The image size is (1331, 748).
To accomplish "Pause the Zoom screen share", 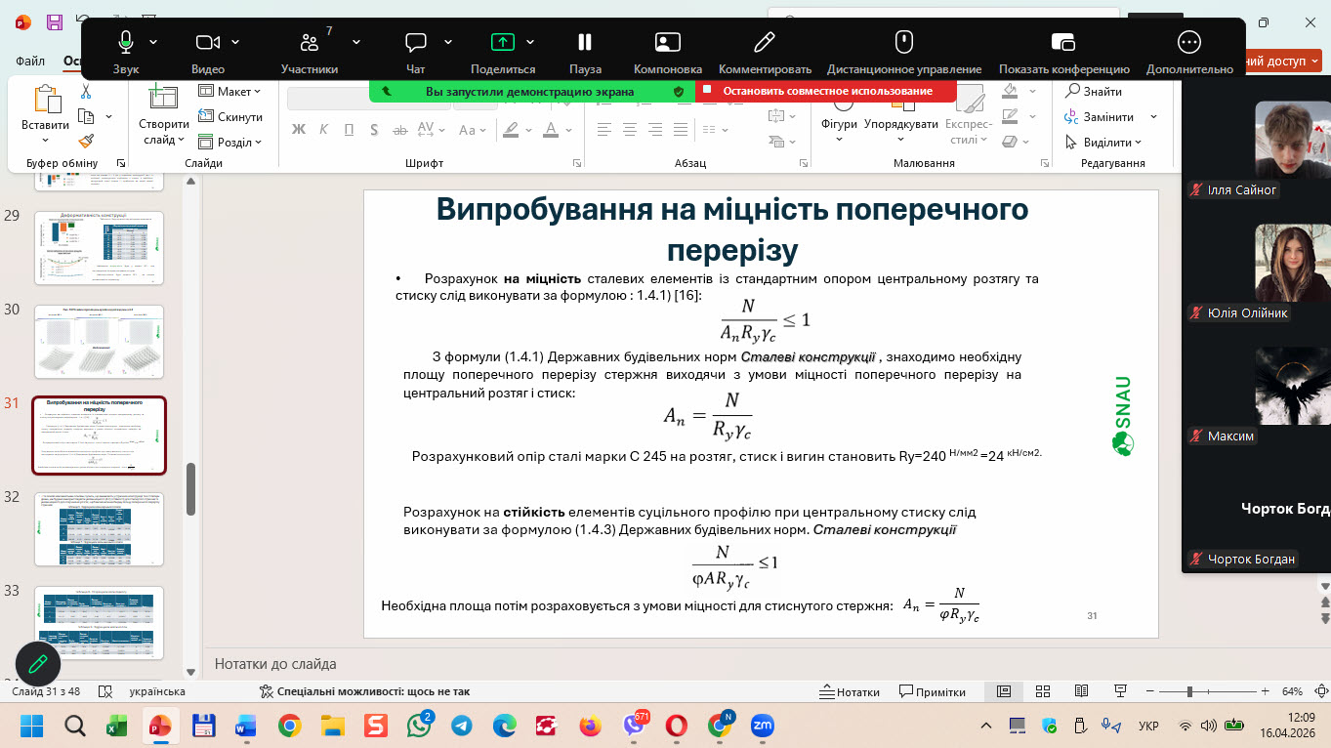I will tap(585, 43).
